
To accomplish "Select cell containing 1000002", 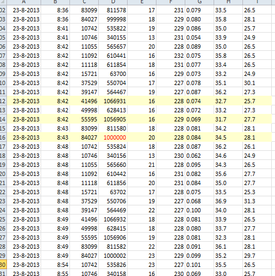I will coord(113,256).
